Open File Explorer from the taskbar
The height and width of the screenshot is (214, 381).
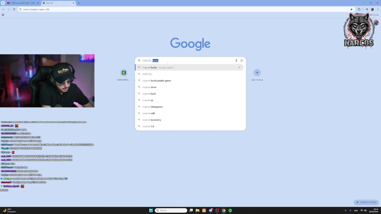point(197,210)
